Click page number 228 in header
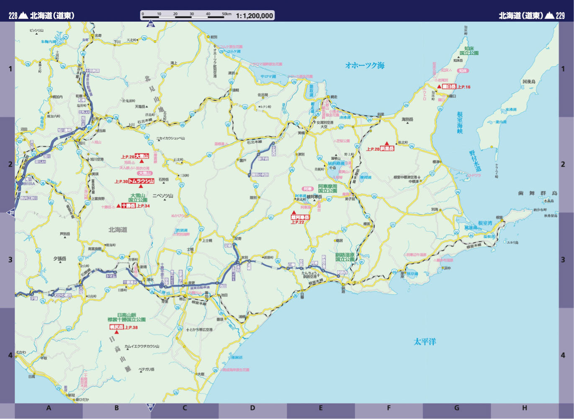This screenshot has height=419, width=574. (x=13, y=16)
